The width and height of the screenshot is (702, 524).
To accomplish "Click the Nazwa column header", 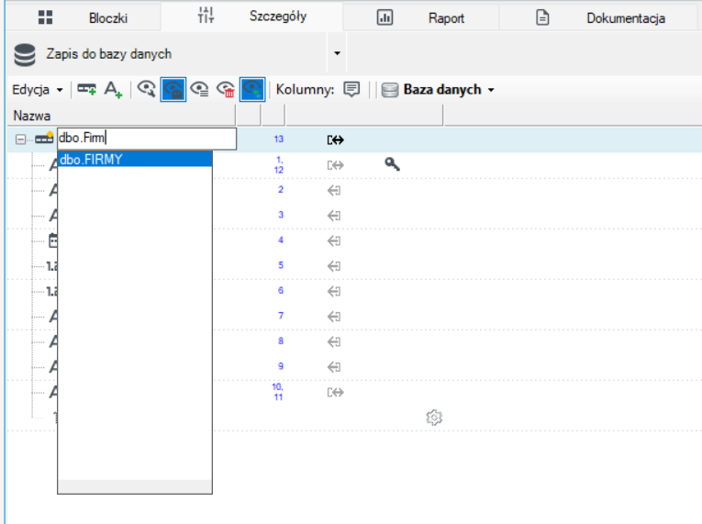I will click(121, 116).
